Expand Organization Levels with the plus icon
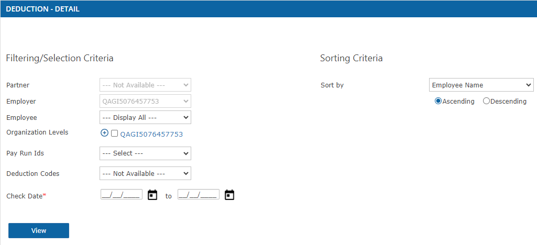The width and height of the screenshot is (537, 245). coord(104,133)
